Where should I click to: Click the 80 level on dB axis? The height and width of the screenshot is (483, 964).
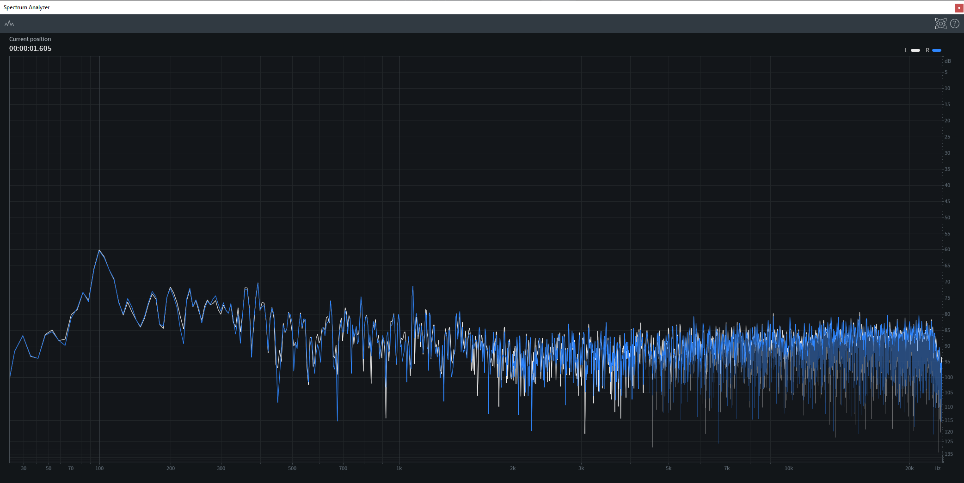point(947,314)
